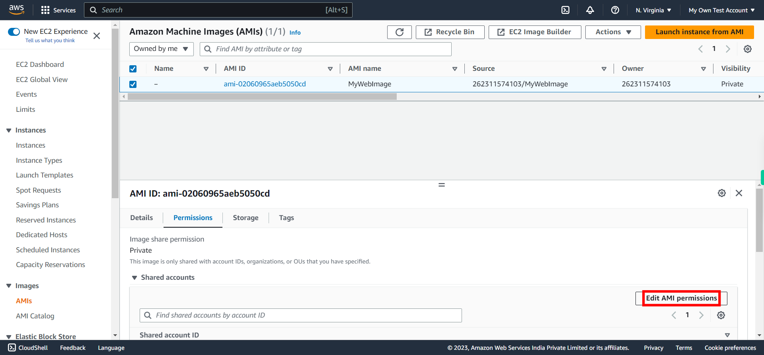Sort by the Name column arrow
This screenshot has width=764, height=355.
point(206,69)
